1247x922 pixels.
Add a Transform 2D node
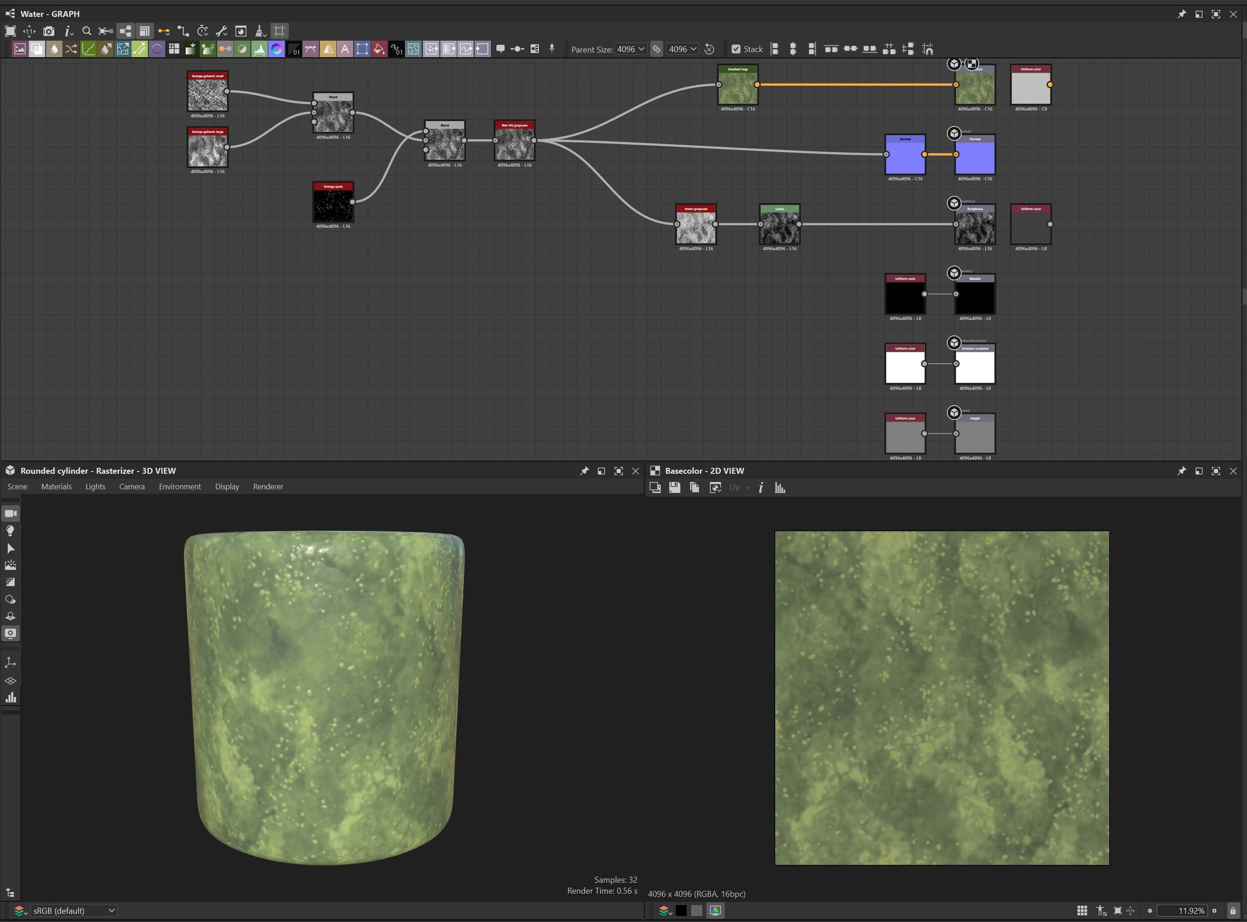point(362,49)
